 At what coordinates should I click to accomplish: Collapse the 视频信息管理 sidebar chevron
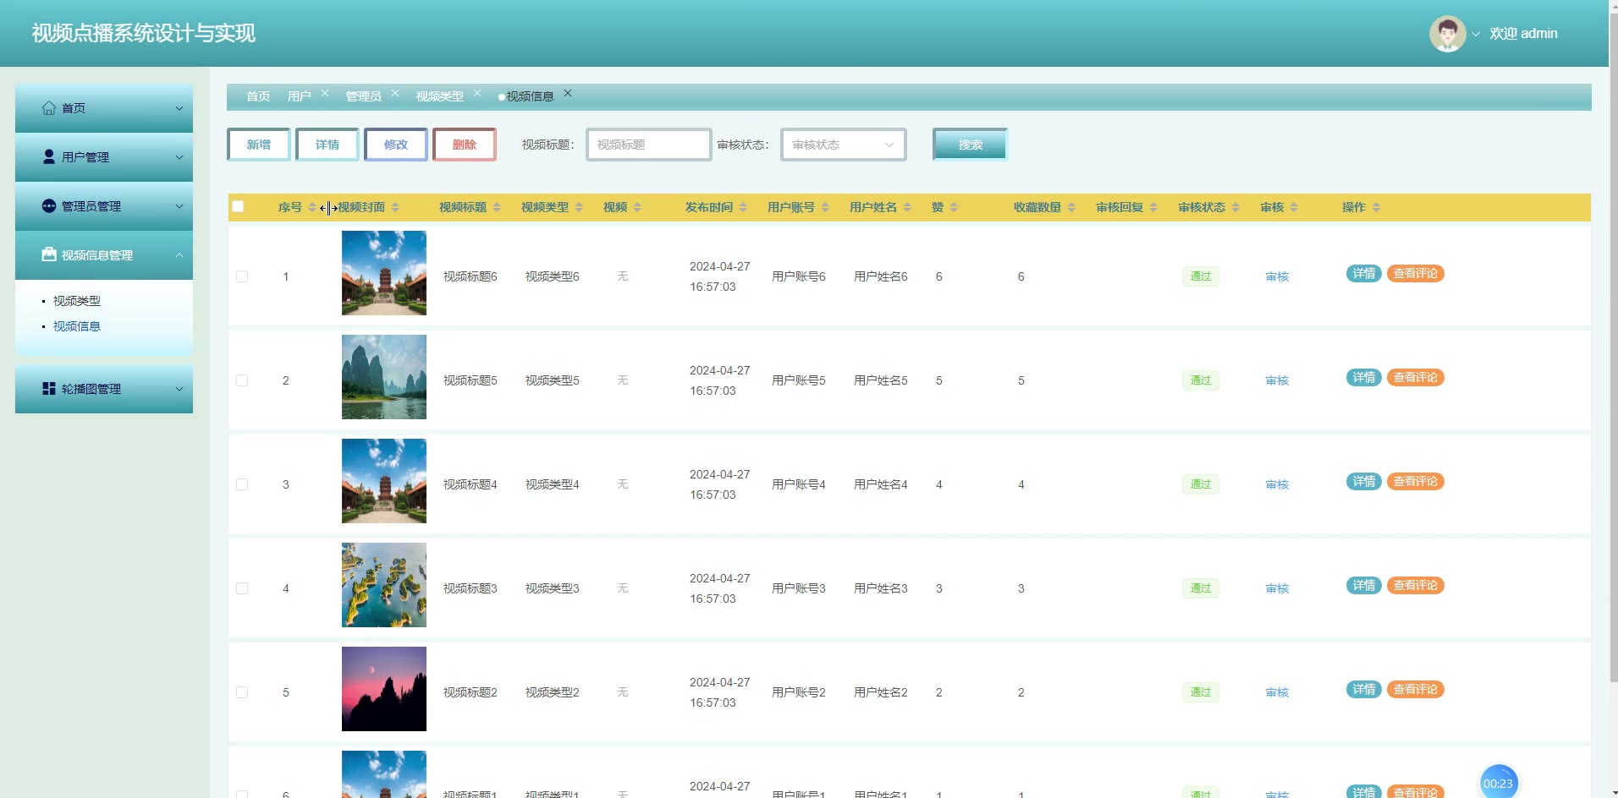179,255
